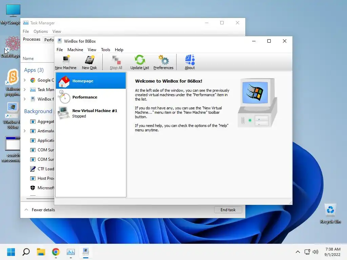Viewport: 347px width, 260px height.
Task: Open Task Manager's Options menu
Action: pyautogui.click(x=41, y=31)
